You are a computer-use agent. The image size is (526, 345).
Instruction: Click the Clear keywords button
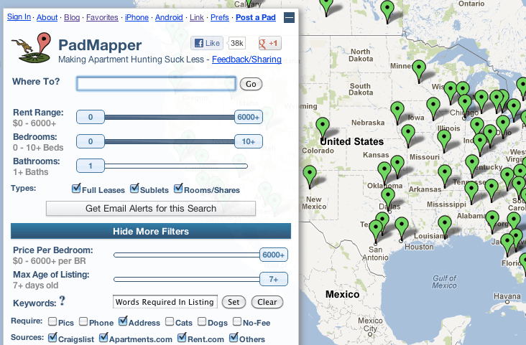point(267,302)
